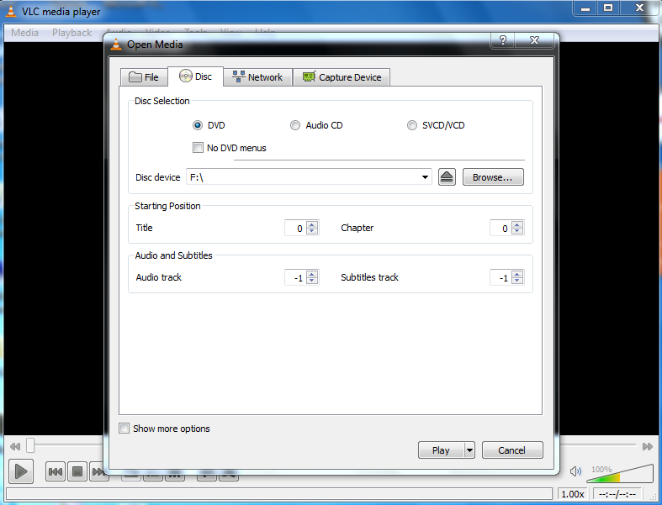
Task: Increase the Chapter spinner value
Action: coord(517,224)
